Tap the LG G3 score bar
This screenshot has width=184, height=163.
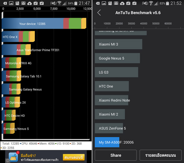[x=116, y=72]
